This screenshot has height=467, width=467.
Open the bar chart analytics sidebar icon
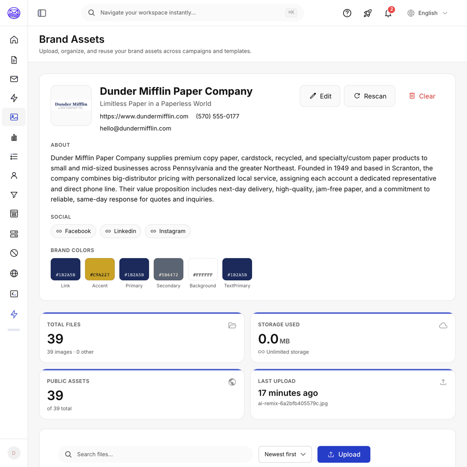pyautogui.click(x=14, y=137)
